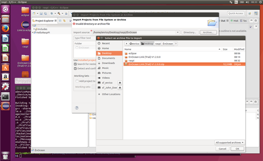The width and height of the screenshot is (263, 161).
Task: Click the Build hammer icon in Eclipse toolbar
Action: 59,14
